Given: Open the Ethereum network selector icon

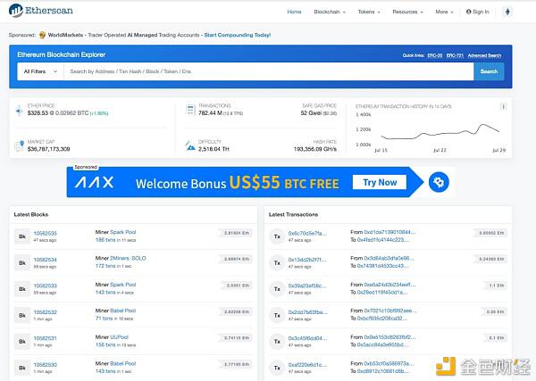Looking at the screenshot, I should pyautogui.click(x=507, y=12).
